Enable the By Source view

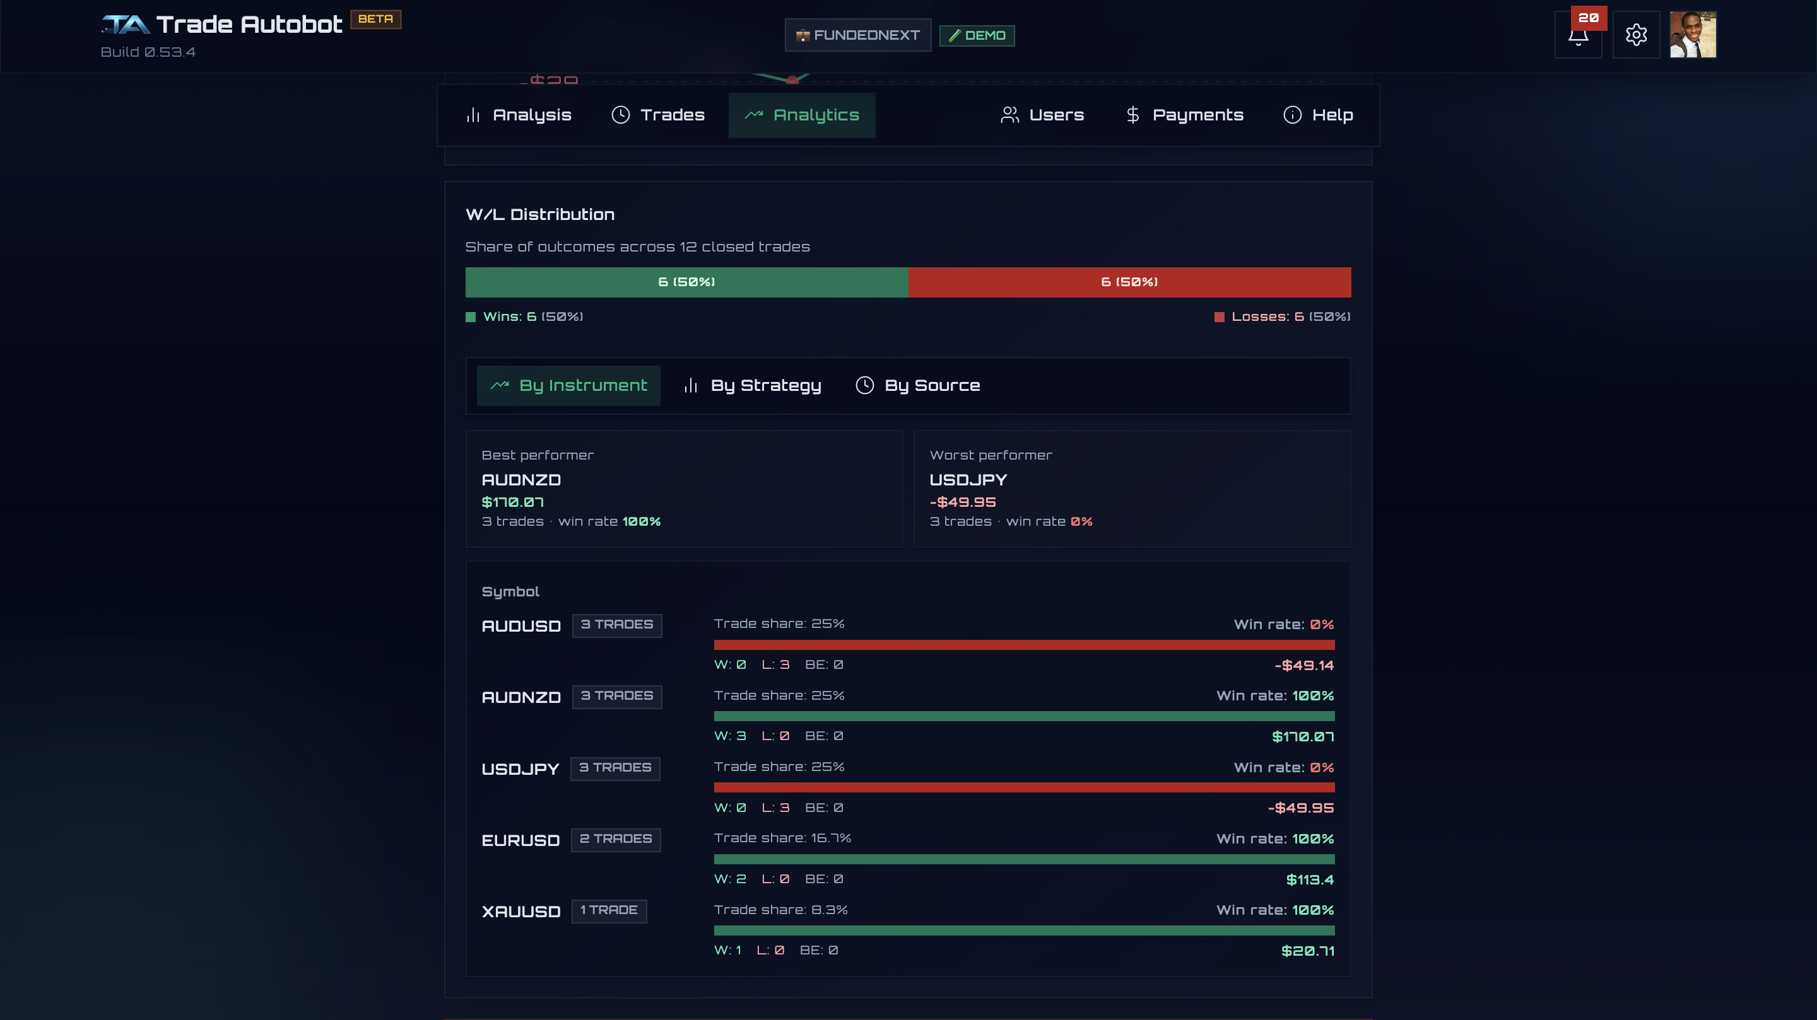(917, 386)
